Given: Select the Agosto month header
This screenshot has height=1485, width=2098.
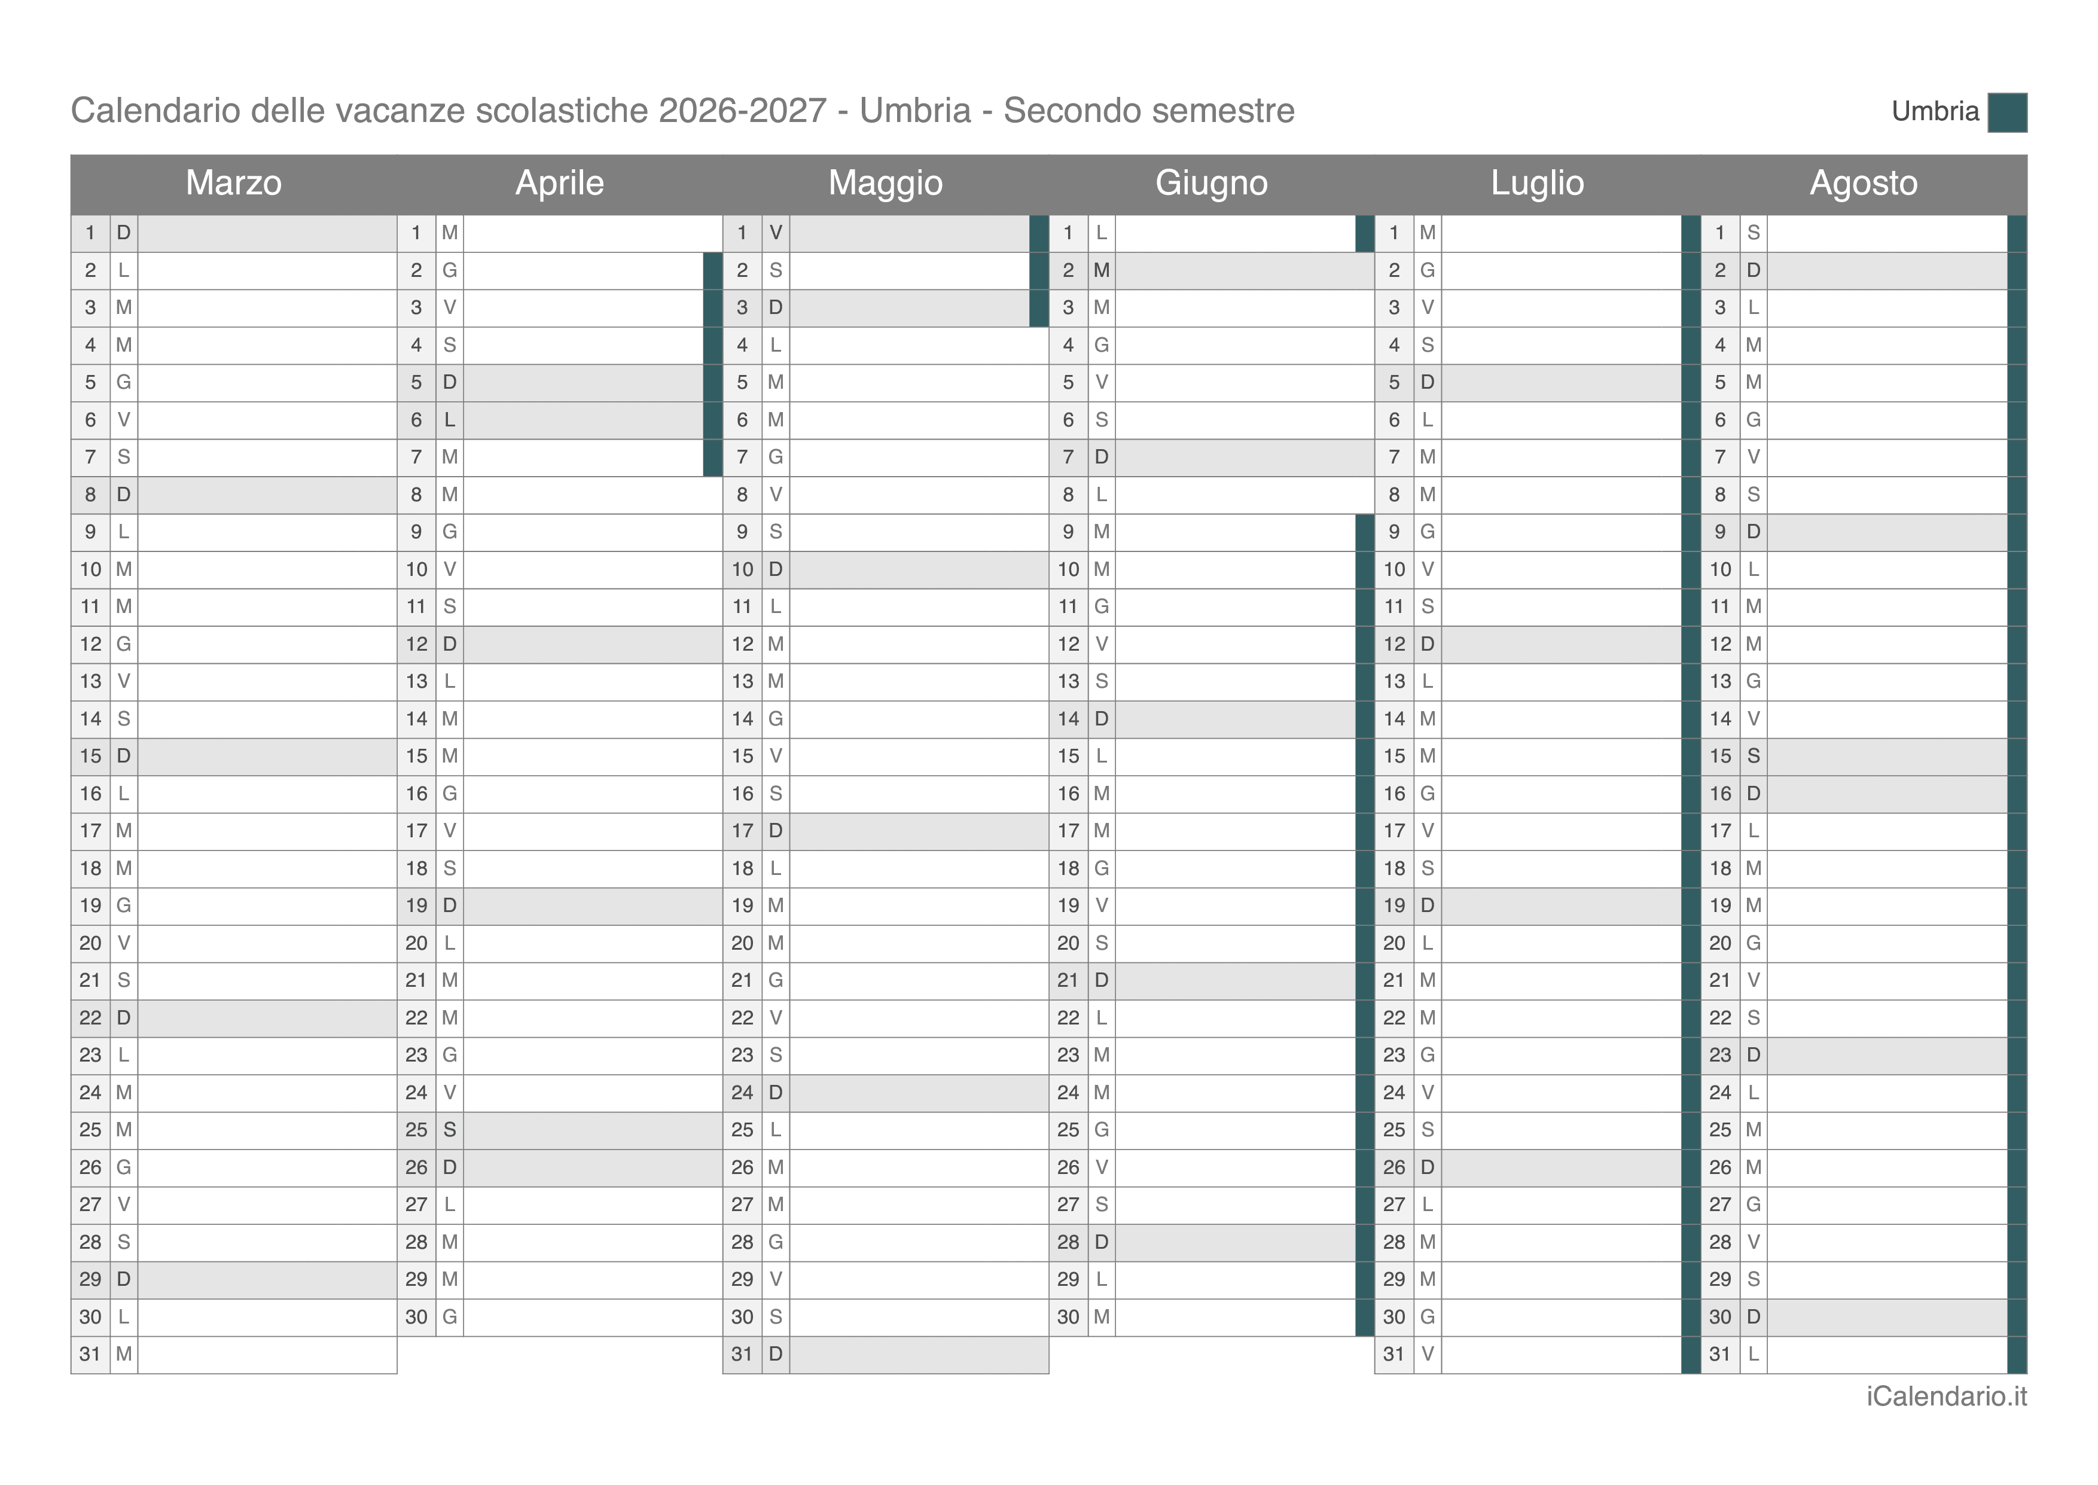Looking at the screenshot, I should pos(1863,183).
